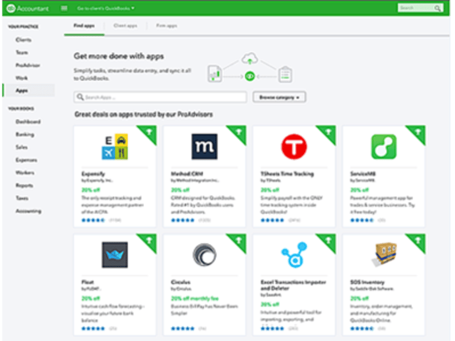Viewport: 455px width, 341px height.
Task: Switch to the Client apps tab
Action: [125, 26]
